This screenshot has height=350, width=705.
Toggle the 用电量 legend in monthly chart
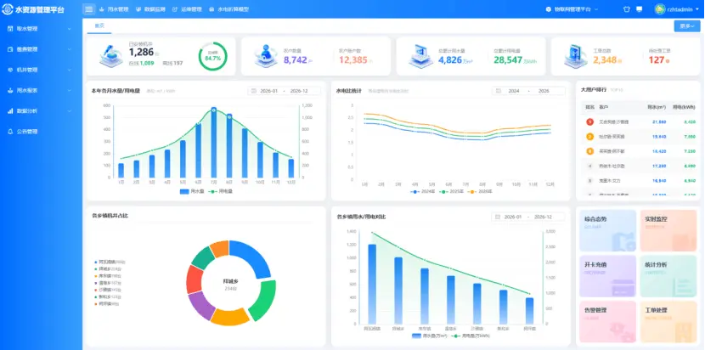220,191
